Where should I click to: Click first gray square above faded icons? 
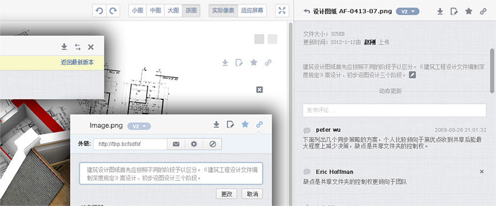pos(259,39)
